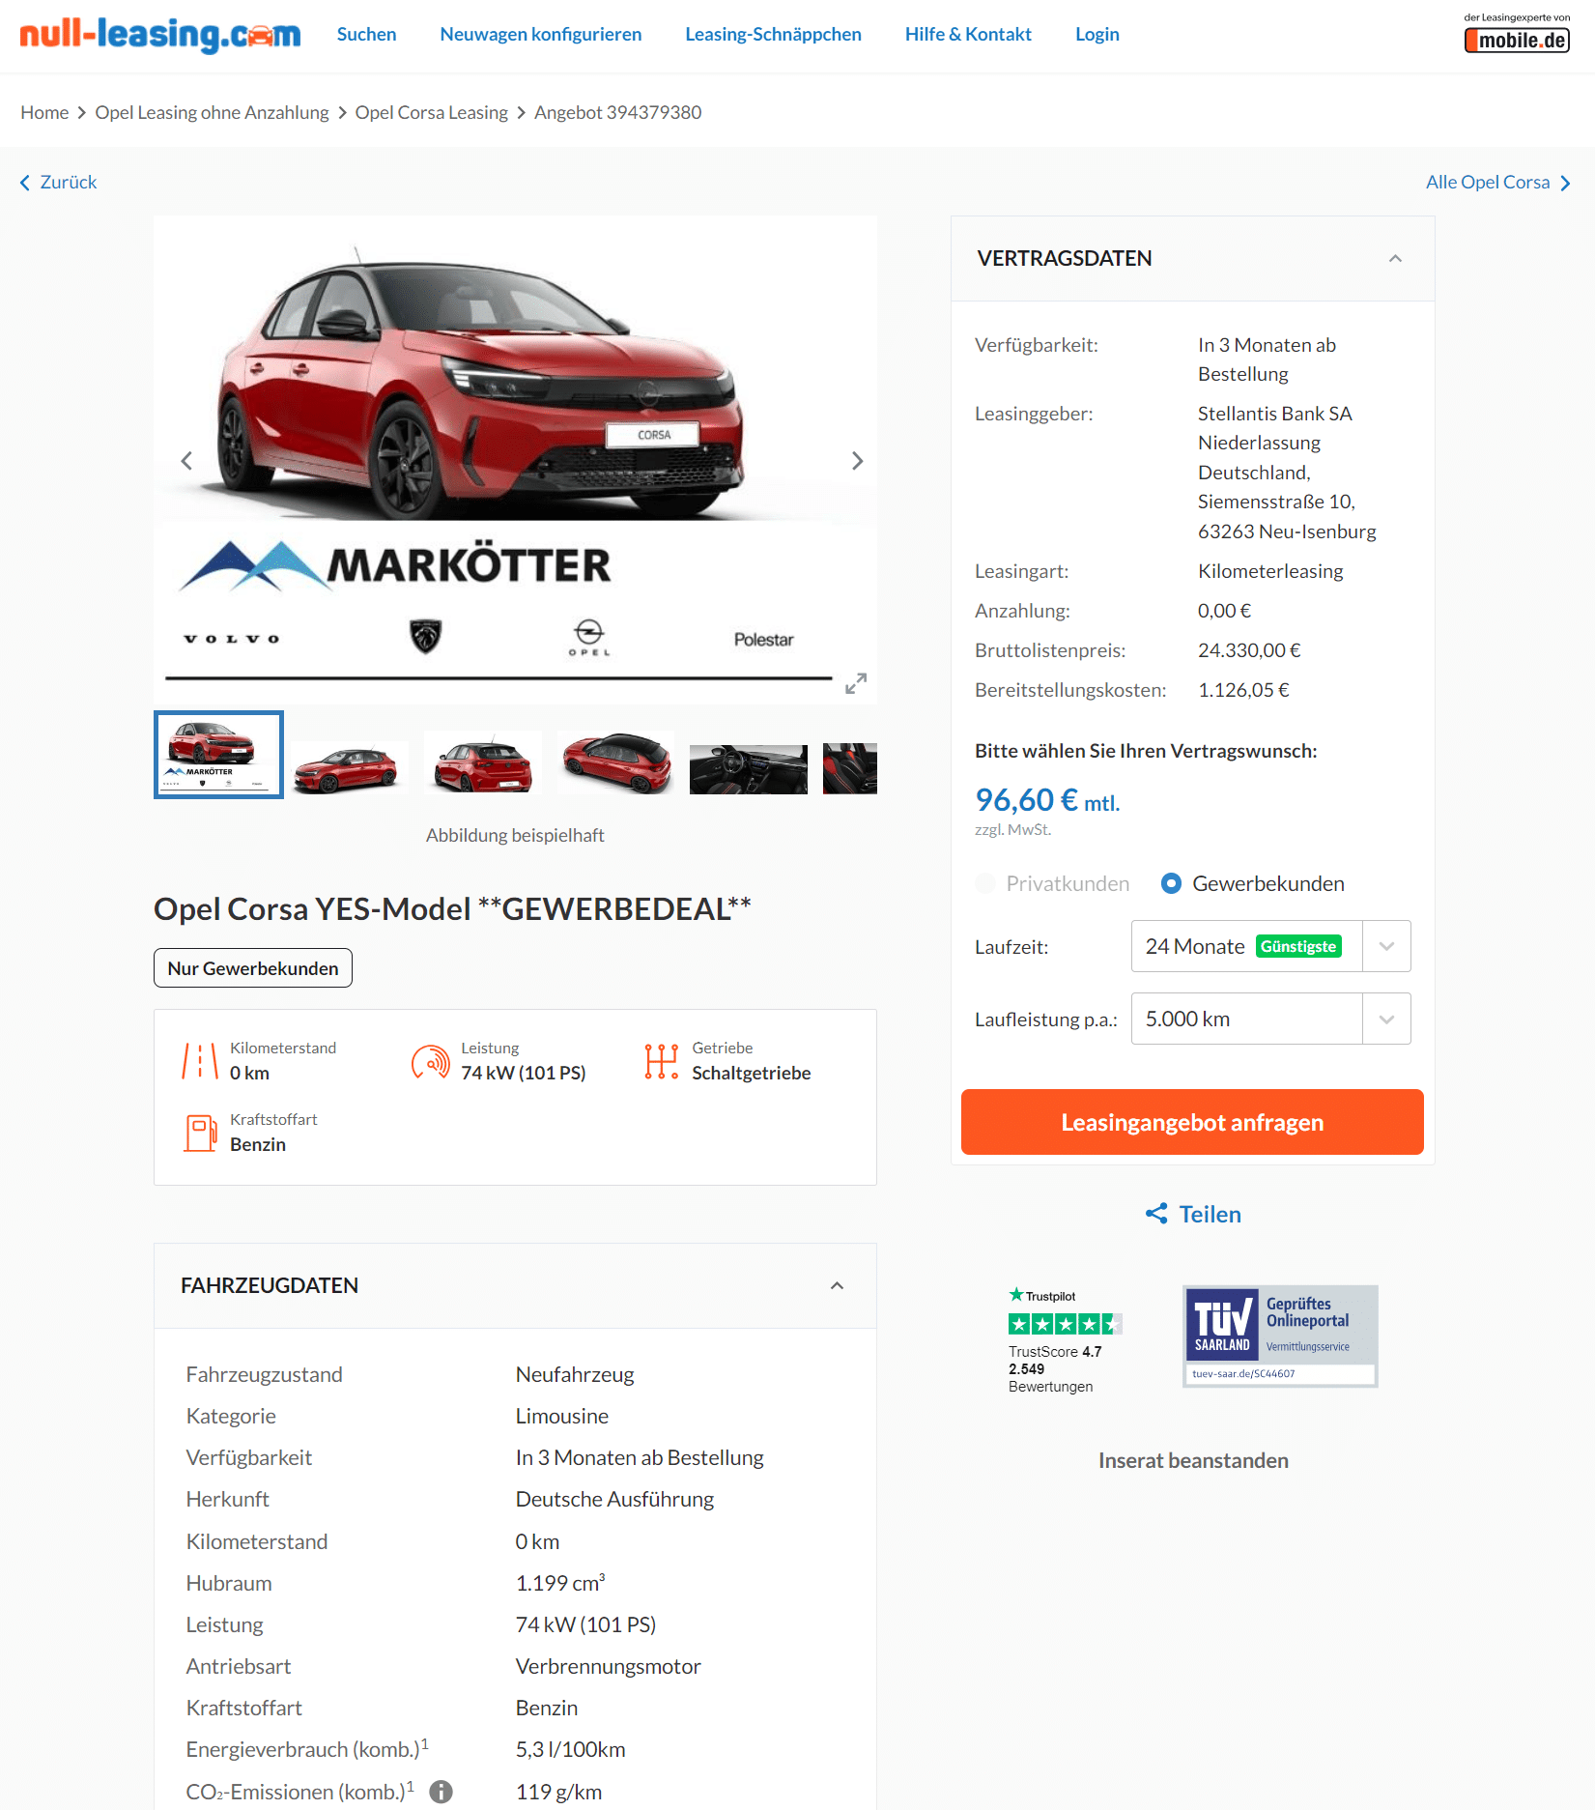Go to null-leasing.com home logo
Viewport: 1595px width, 1810px height.
coord(160,35)
